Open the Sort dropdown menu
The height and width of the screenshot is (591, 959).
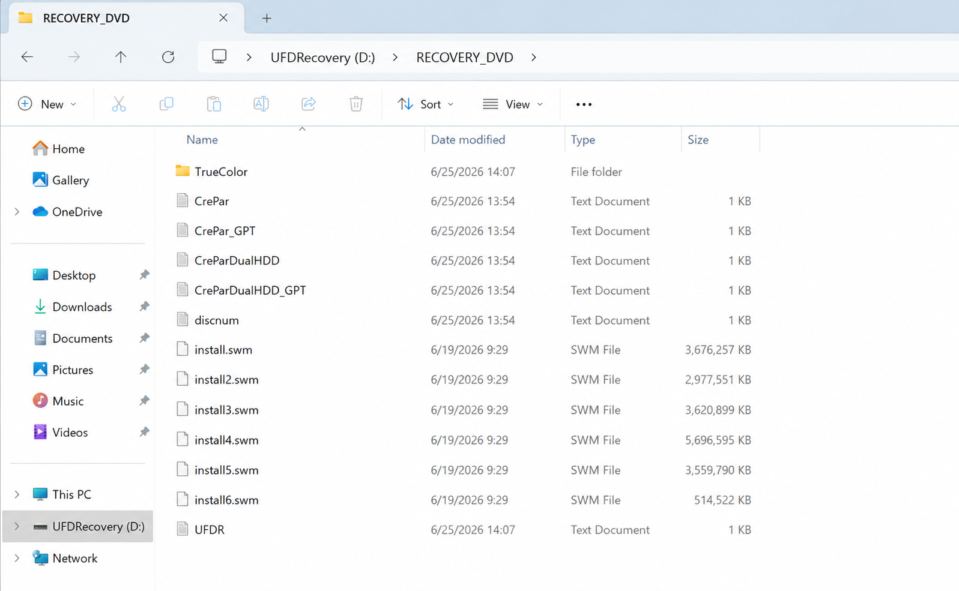426,104
